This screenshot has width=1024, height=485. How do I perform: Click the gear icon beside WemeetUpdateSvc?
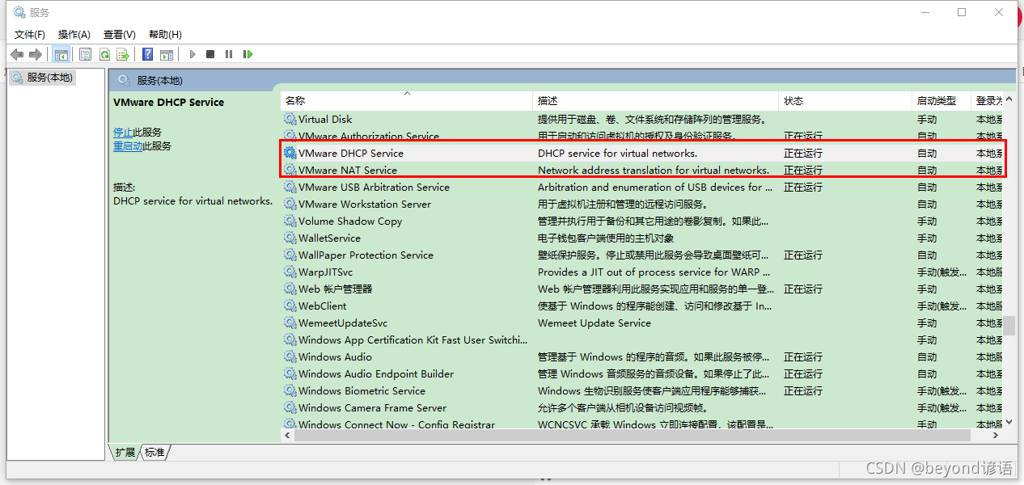(290, 323)
